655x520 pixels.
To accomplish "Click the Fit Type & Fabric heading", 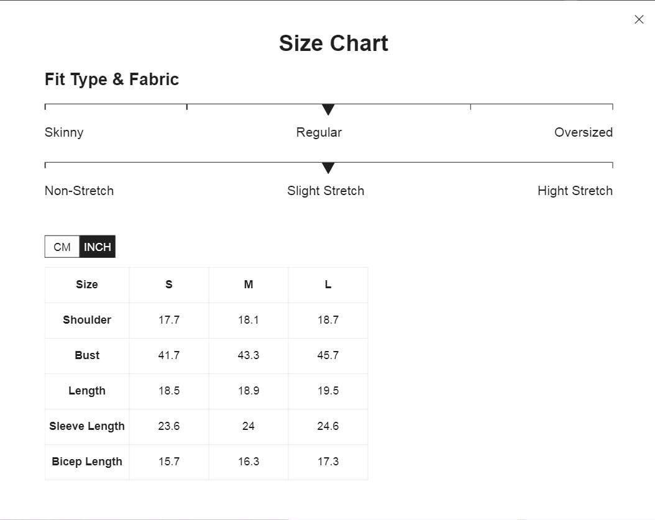I will click(x=111, y=80).
